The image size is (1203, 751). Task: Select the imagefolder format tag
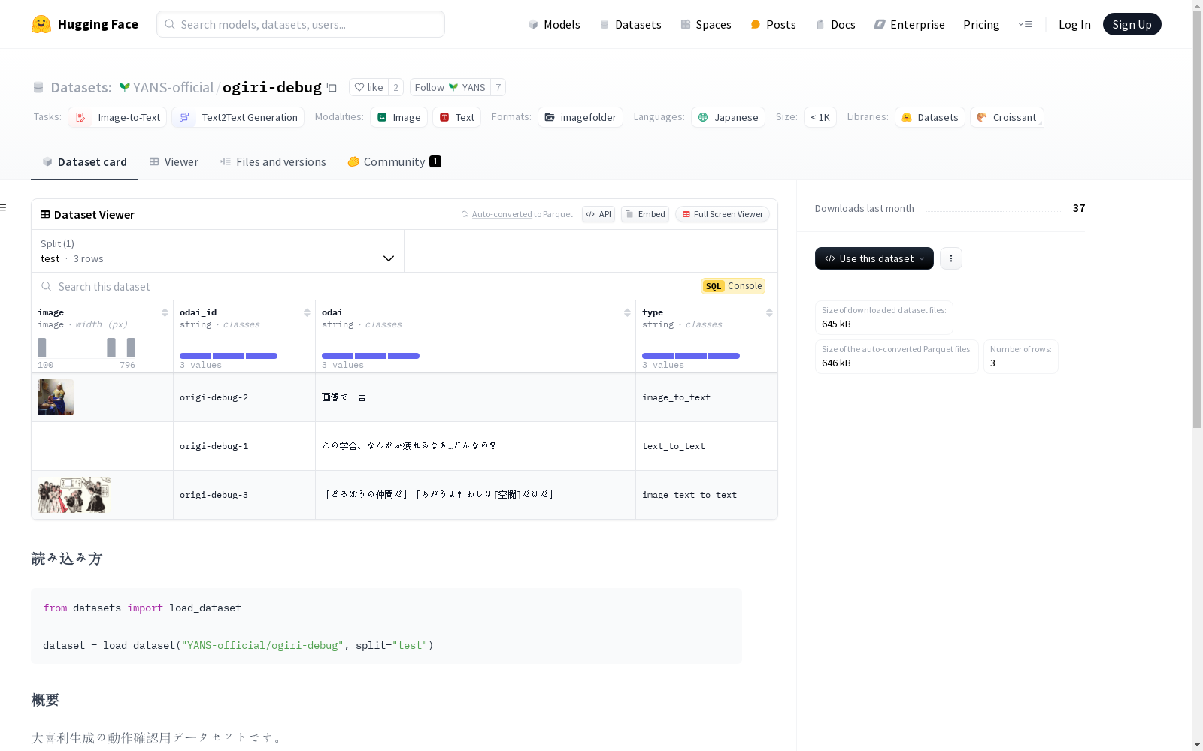point(580,117)
